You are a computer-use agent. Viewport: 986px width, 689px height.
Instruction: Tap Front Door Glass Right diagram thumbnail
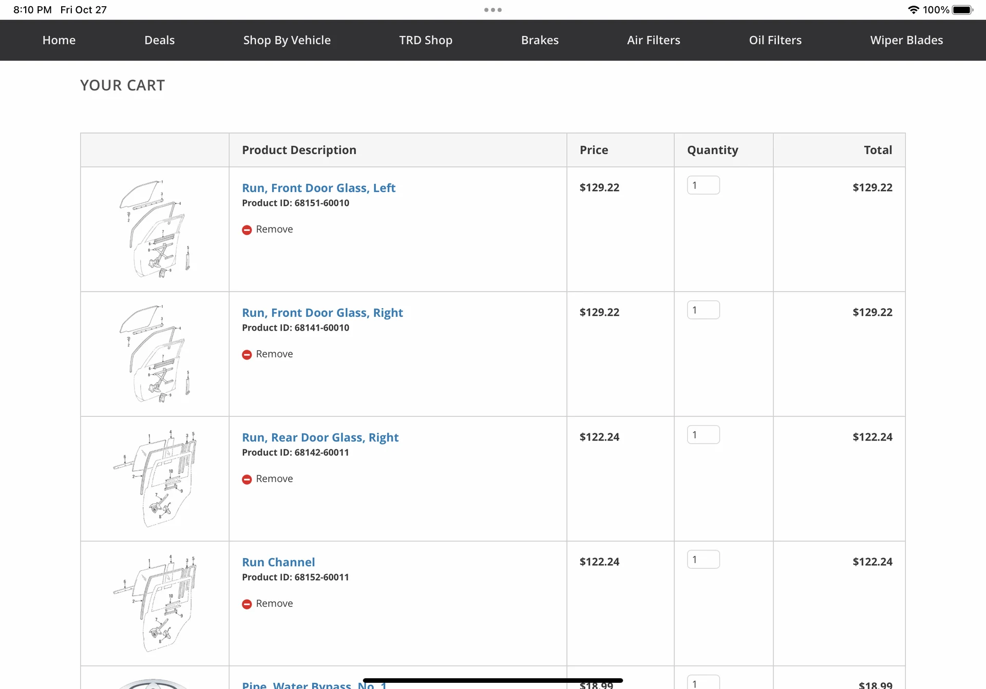[155, 354]
